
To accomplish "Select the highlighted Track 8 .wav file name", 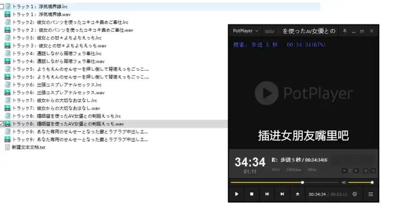I will coord(68,124).
